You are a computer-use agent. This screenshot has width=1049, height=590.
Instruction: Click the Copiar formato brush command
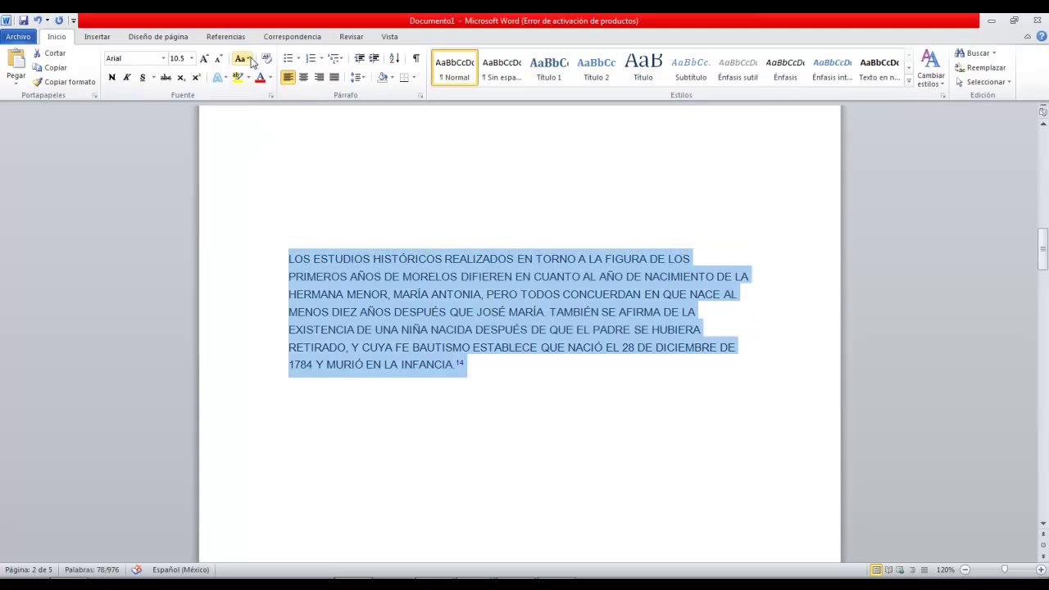[x=65, y=82]
